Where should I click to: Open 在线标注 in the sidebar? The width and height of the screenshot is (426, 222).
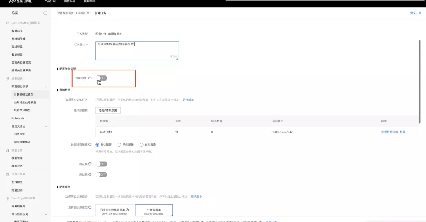coord(17,47)
